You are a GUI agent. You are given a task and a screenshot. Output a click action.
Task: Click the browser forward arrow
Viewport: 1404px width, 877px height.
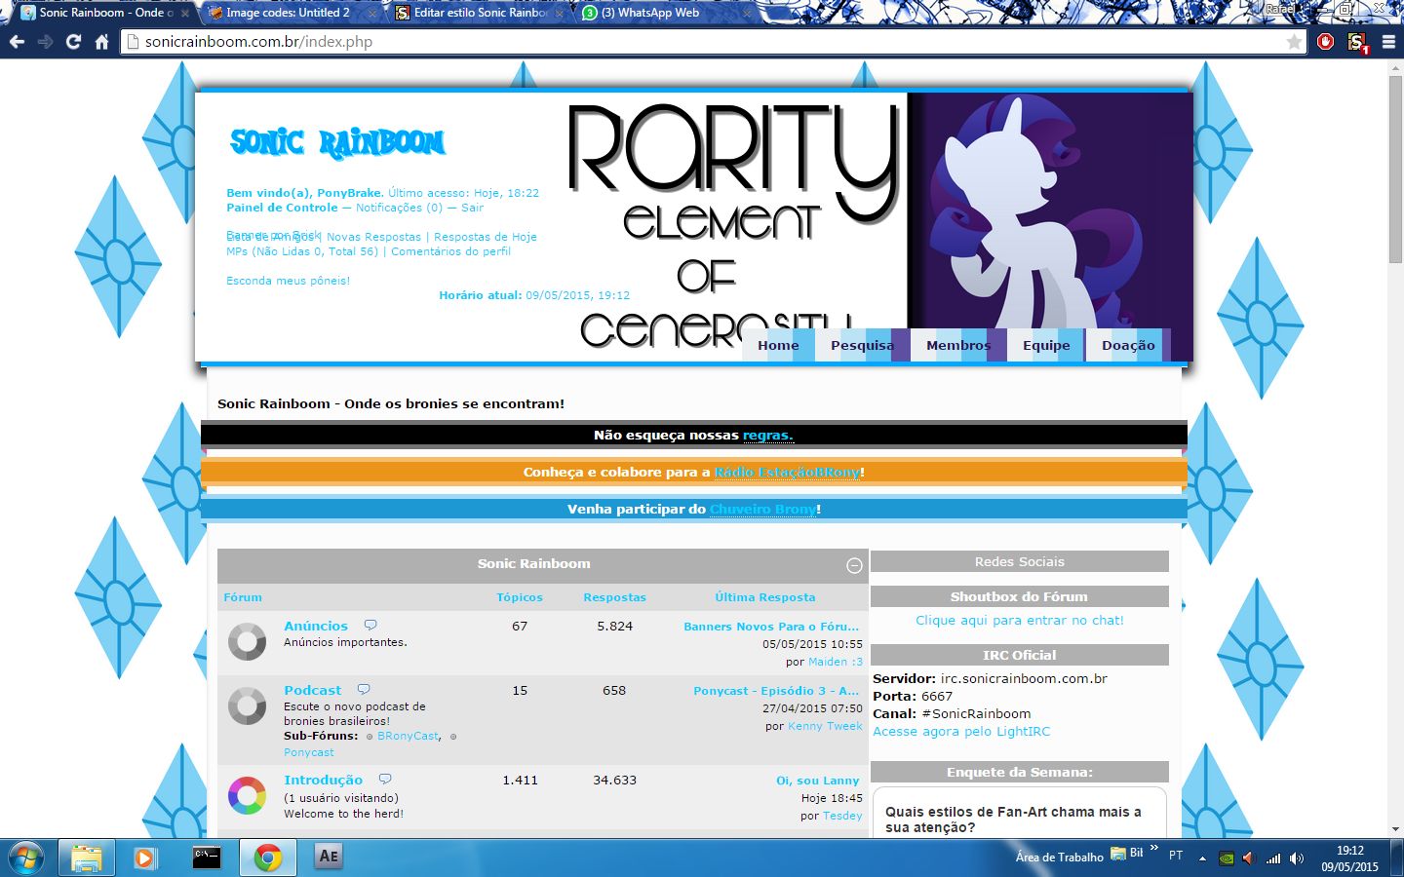click(x=45, y=42)
